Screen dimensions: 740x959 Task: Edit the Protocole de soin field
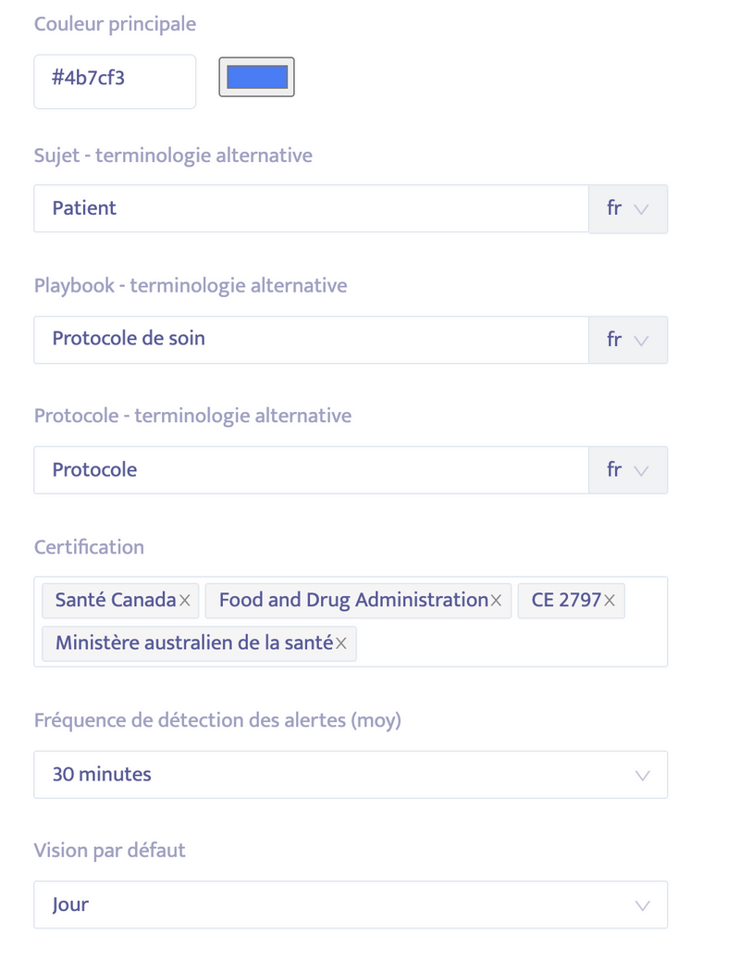point(310,340)
